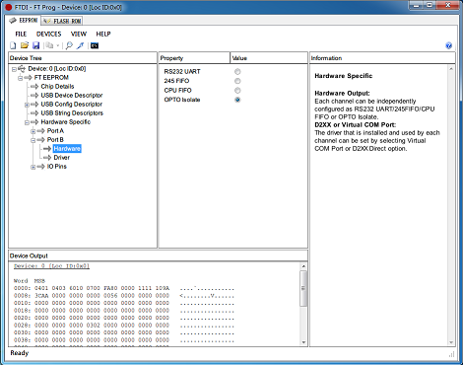Click the Property column header
This screenshot has width=463, height=365.
point(194,58)
